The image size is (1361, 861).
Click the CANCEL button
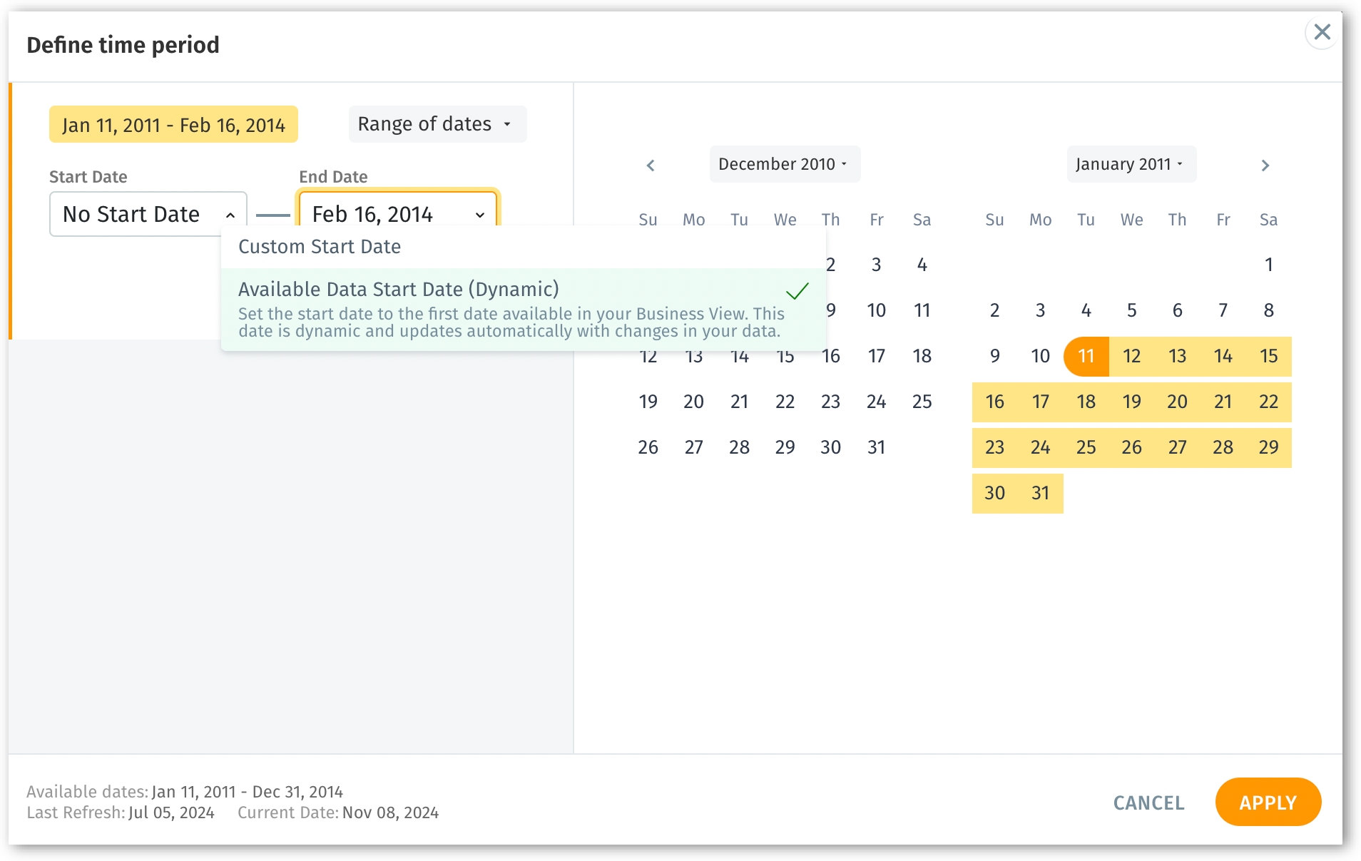pyautogui.click(x=1148, y=803)
